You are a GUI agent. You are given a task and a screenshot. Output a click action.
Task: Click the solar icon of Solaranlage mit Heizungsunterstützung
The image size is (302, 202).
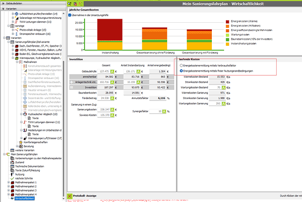[17, 18]
